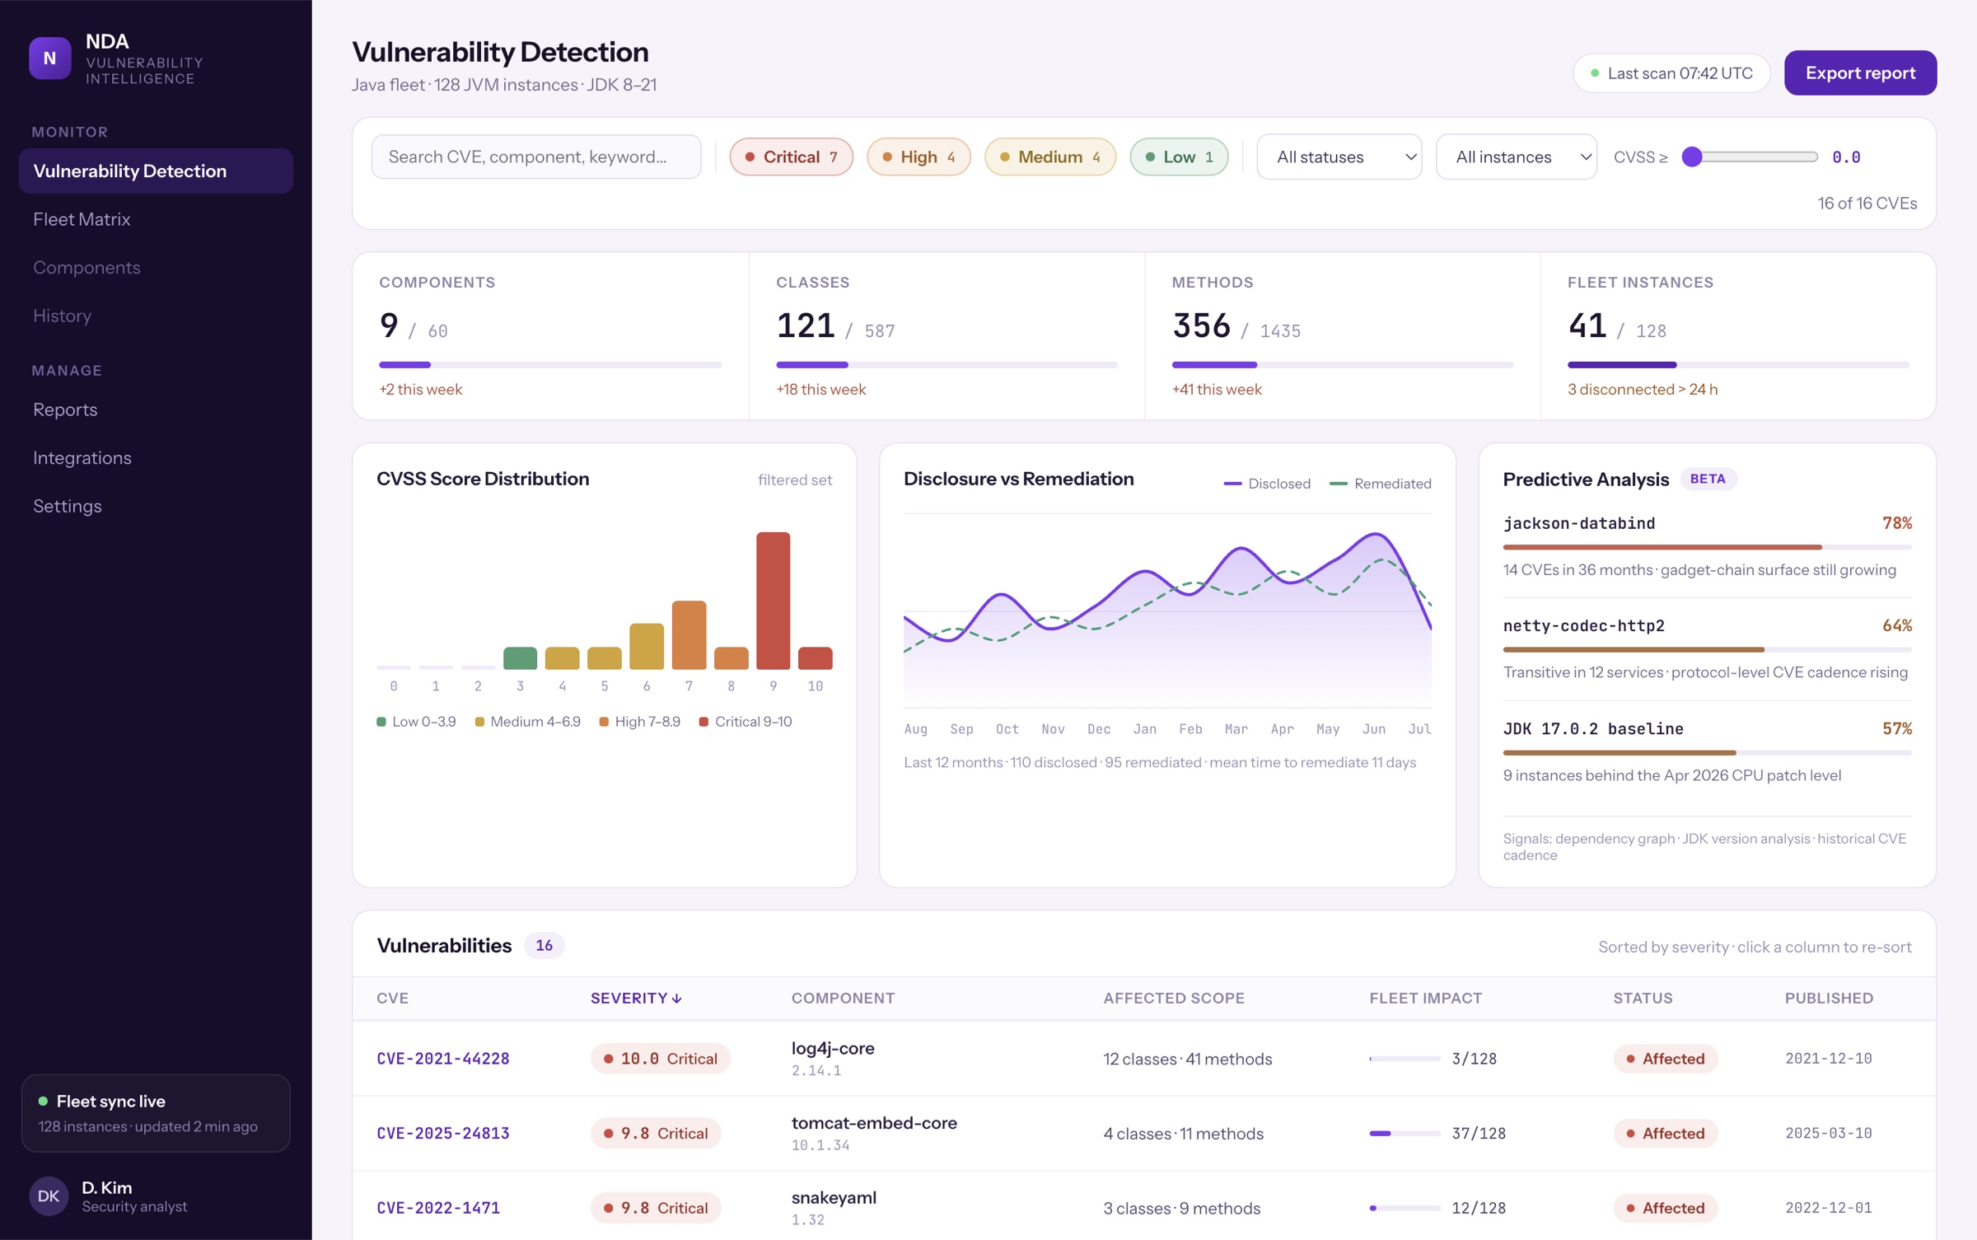Click the snakeyaml component cell

[x=834, y=1208]
